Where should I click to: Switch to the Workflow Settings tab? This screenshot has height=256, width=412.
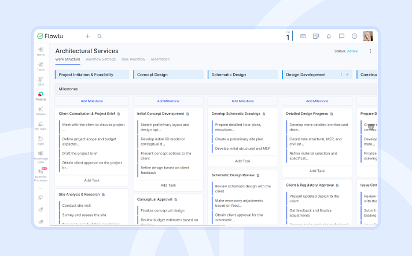100,60
